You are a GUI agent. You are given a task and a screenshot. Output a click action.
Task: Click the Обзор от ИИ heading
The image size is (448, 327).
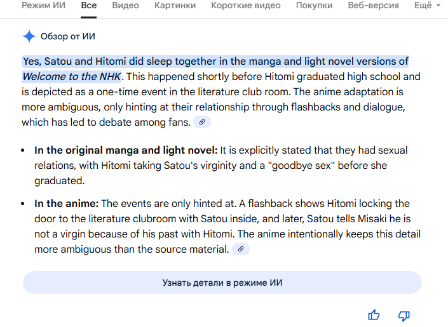(68, 36)
